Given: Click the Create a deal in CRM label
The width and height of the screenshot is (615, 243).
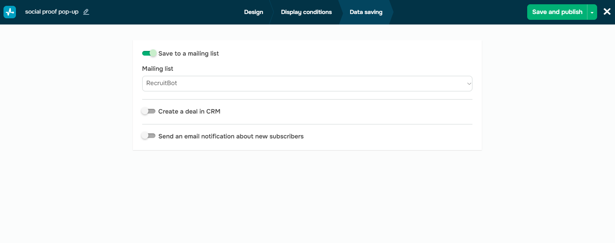Looking at the screenshot, I should pyautogui.click(x=189, y=112).
